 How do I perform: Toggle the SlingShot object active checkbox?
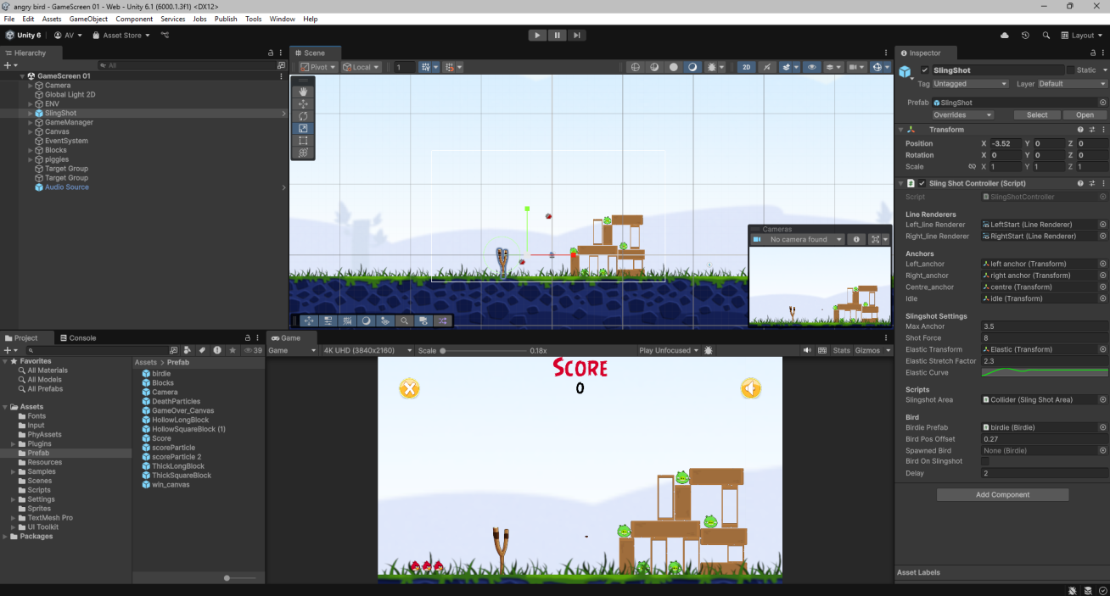pyautogui.click(x=924, y=70)
